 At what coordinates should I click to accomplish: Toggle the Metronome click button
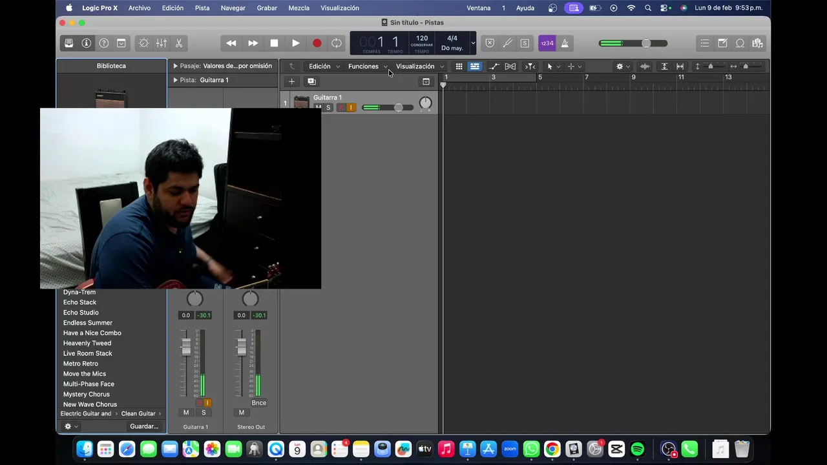[564, 43]
